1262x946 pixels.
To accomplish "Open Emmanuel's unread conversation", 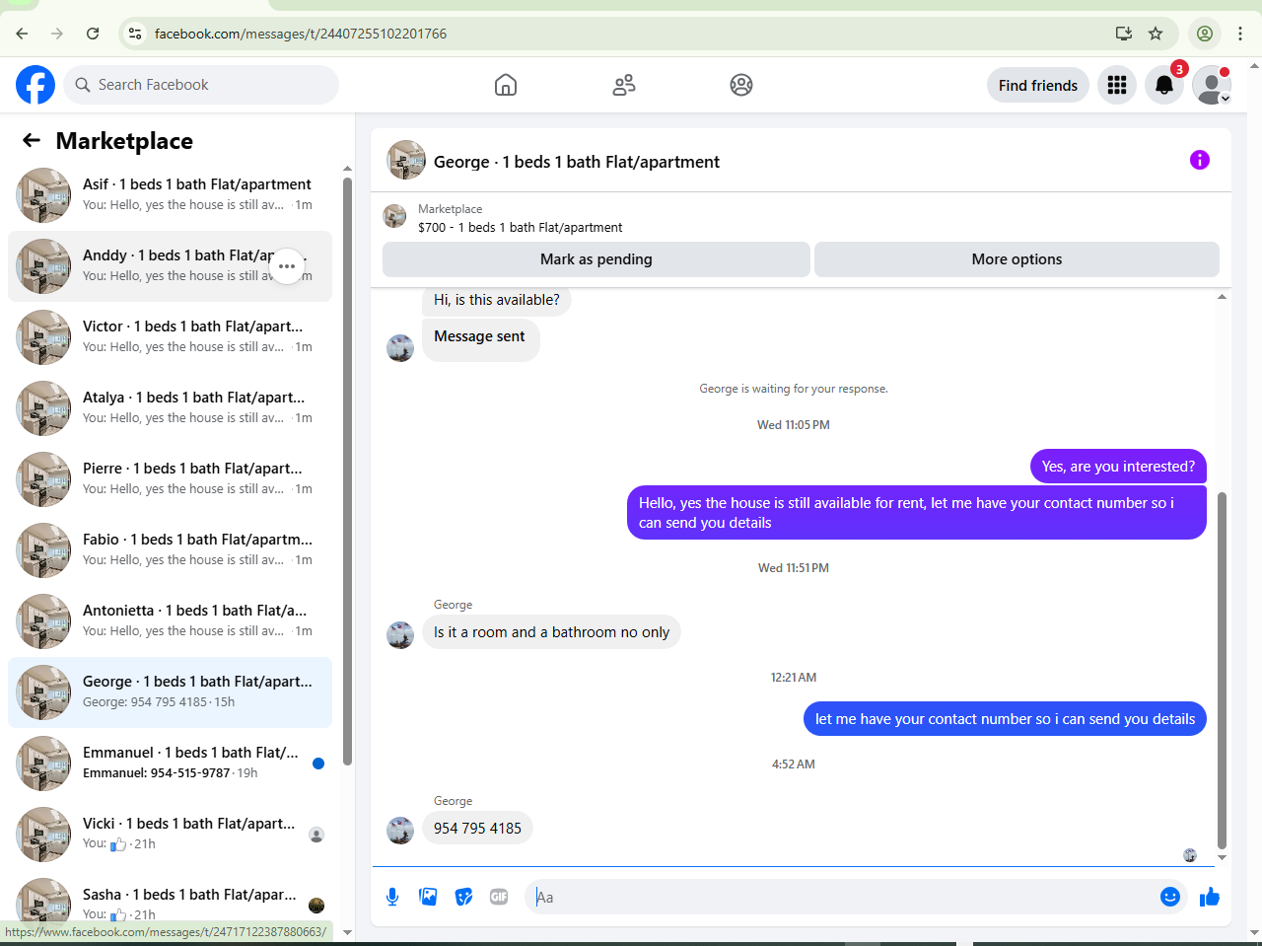I will 170,764.
